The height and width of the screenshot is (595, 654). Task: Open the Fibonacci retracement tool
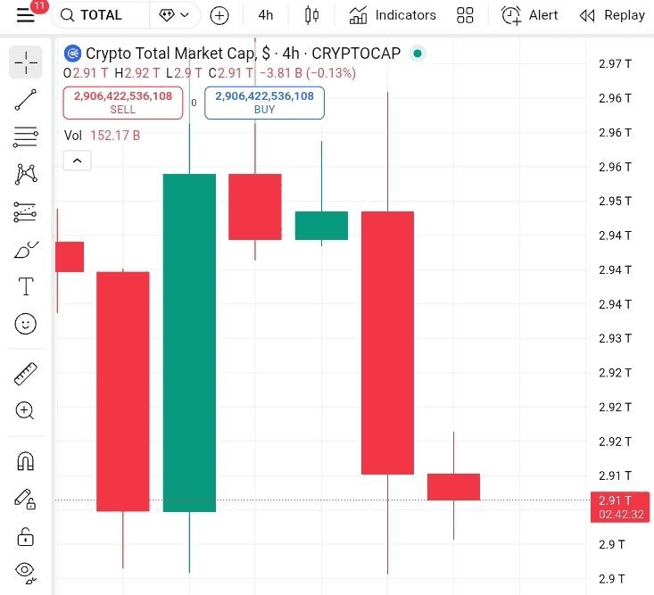(26, 136)
